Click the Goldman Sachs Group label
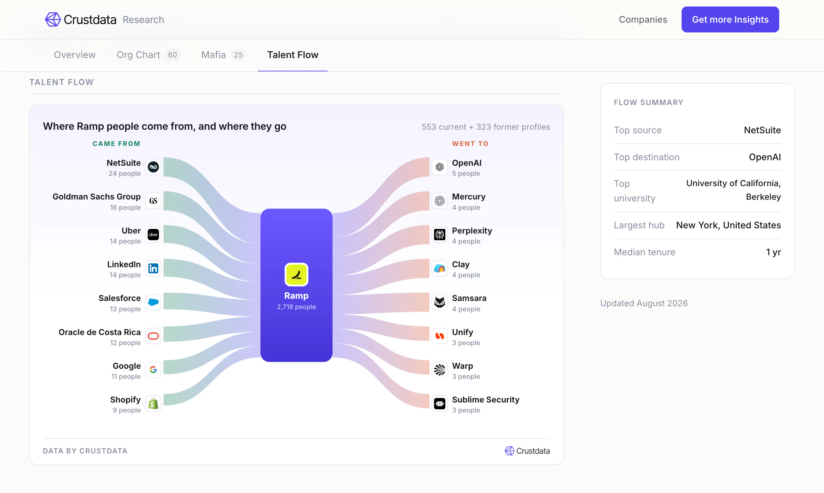This screenshot has height=493, width=824. pyautogui.click(x=97, y=197)
